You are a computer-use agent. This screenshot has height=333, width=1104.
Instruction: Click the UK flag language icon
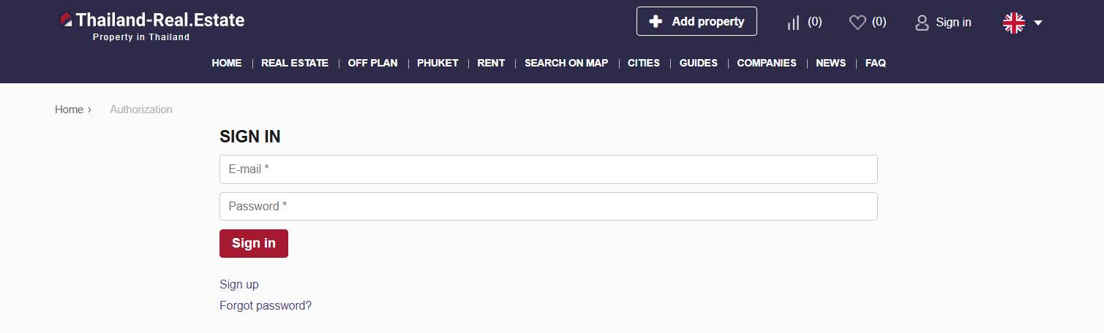1013,23
